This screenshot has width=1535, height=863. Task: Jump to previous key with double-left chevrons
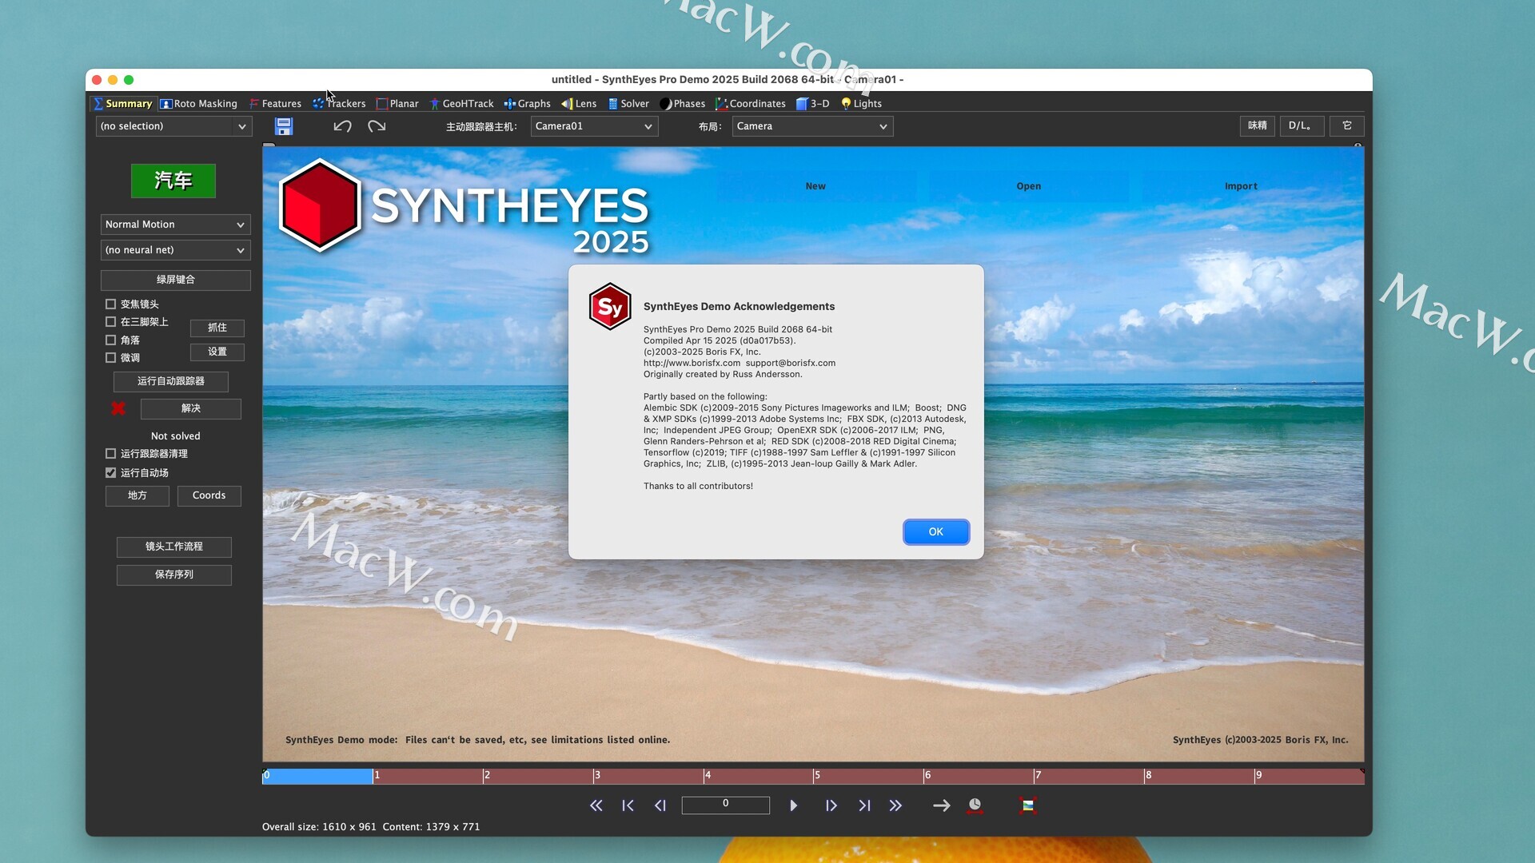596,805
